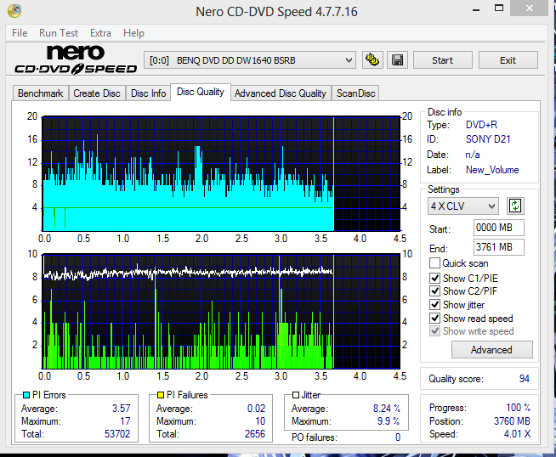This screenshot has width=556, height=457.
Task: Click the Start MB input field
Action: point(498,228)
